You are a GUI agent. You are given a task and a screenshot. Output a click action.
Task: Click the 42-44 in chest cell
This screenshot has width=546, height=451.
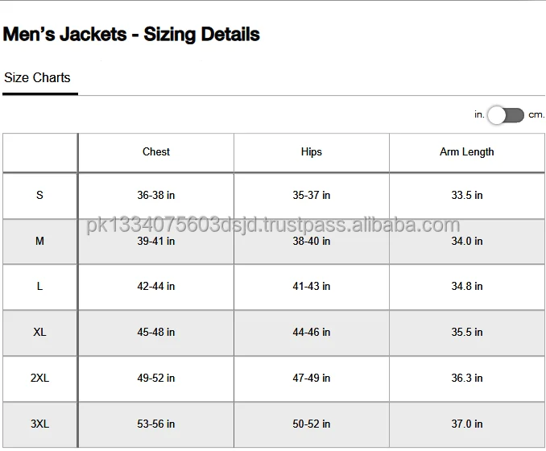[x=156, y=287]
